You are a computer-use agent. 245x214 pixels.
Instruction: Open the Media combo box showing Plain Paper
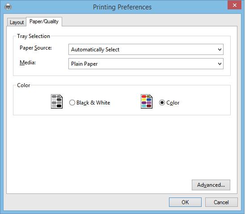[x=146, y=64]
